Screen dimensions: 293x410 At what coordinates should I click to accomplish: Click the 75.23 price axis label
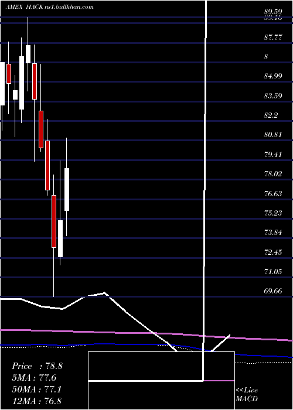(x=272, y=213)
